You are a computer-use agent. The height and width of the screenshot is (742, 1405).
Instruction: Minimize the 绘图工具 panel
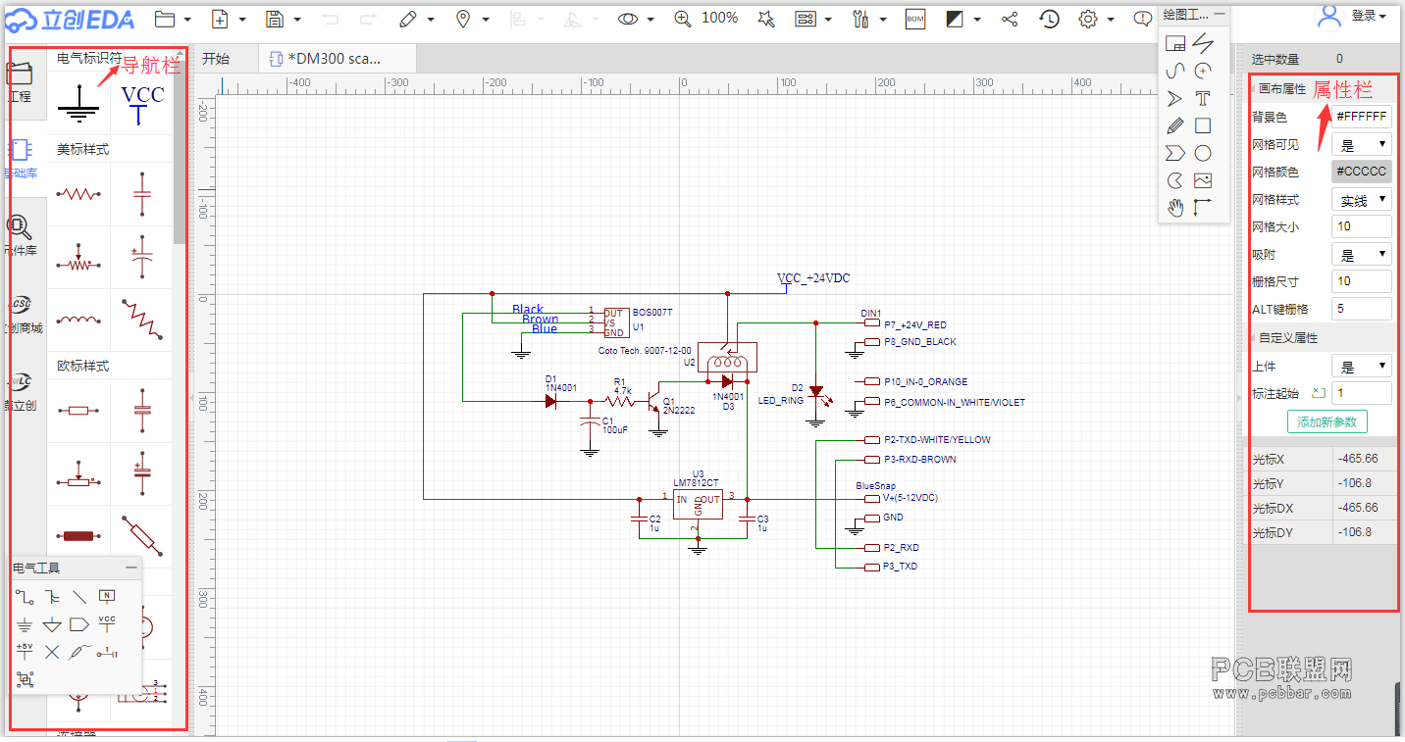(1219, 15)
